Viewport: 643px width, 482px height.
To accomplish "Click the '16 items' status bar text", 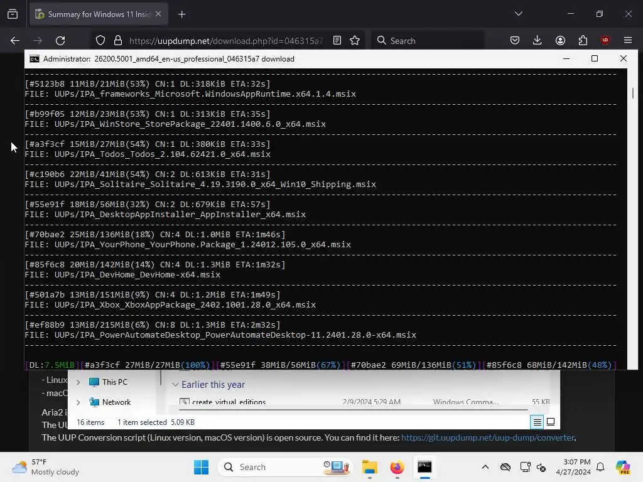I will click(x=90, y=422).
